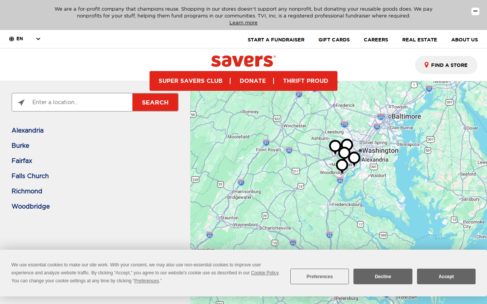
Task: Click the underlined Preferences link in cookie text
Action: (x=146, y=281)
